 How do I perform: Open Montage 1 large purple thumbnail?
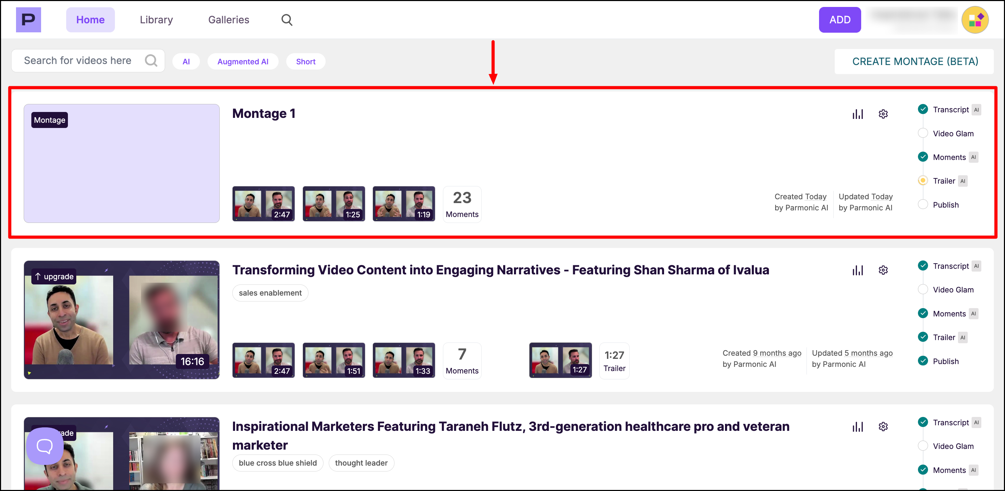click(121, 163)
